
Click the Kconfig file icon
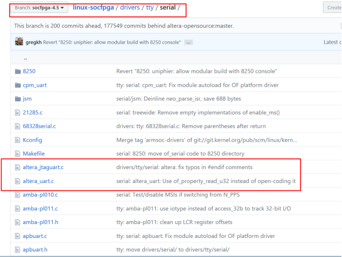(17, 140)
